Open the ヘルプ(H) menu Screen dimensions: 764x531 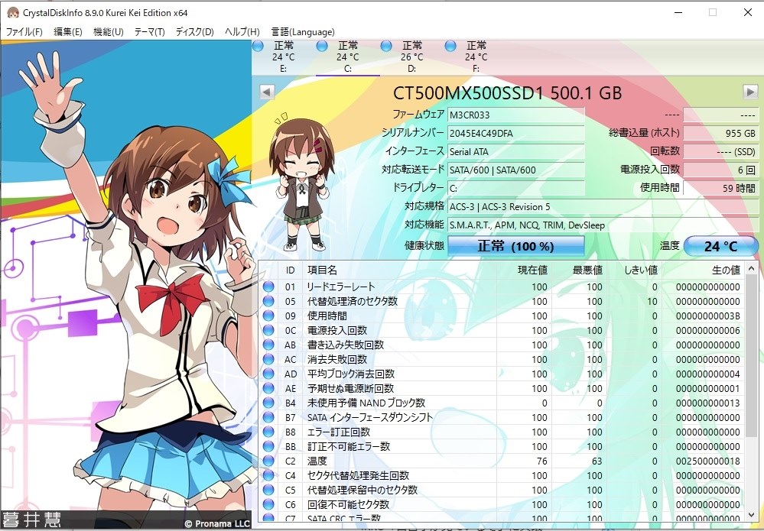click(x=242, y=32)
